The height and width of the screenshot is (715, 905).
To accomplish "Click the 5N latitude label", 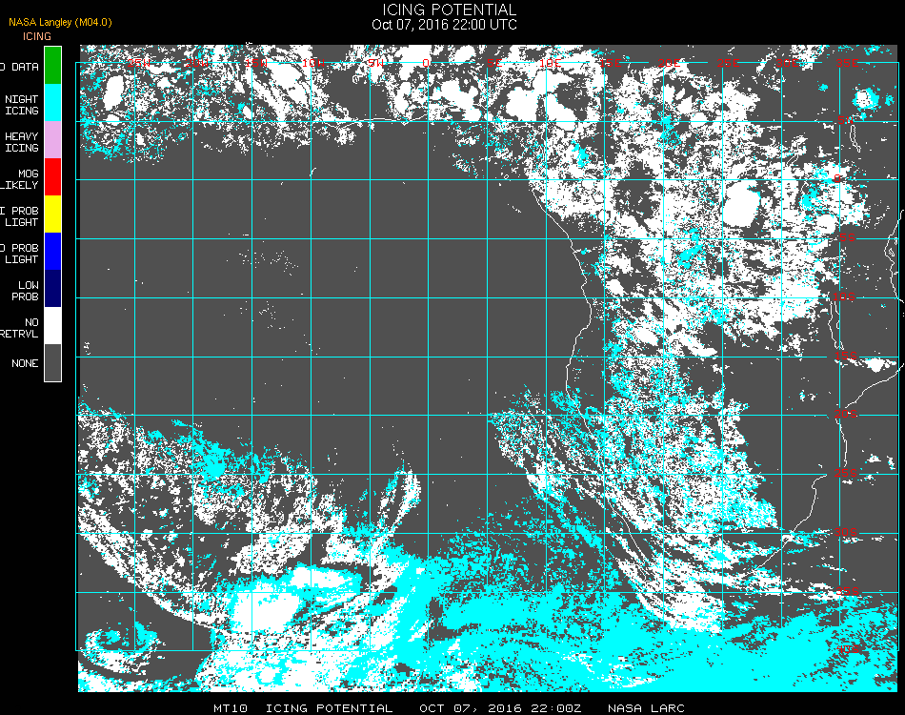I will coord(846,120).
